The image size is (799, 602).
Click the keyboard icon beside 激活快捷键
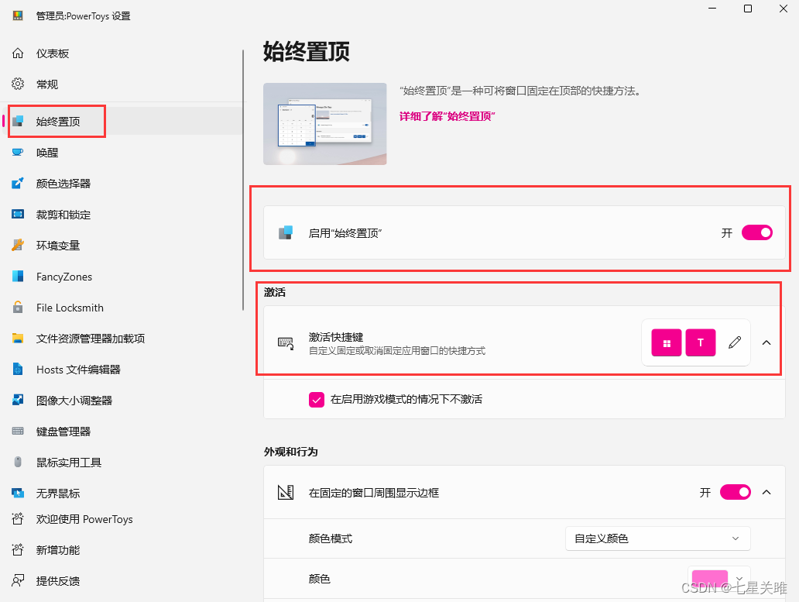pos(286,343)
